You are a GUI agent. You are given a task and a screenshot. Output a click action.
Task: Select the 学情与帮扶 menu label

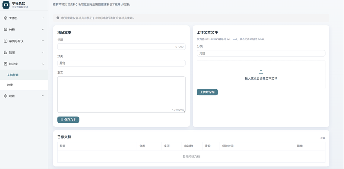[16, 41]
